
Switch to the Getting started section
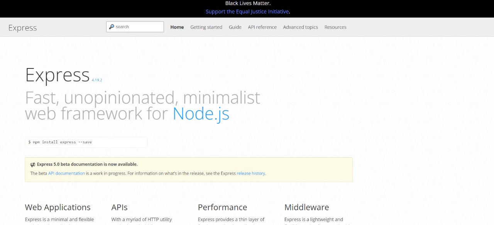coord(206,27)
